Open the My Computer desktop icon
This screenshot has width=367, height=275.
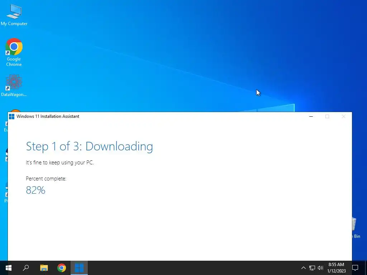point(14,14)
